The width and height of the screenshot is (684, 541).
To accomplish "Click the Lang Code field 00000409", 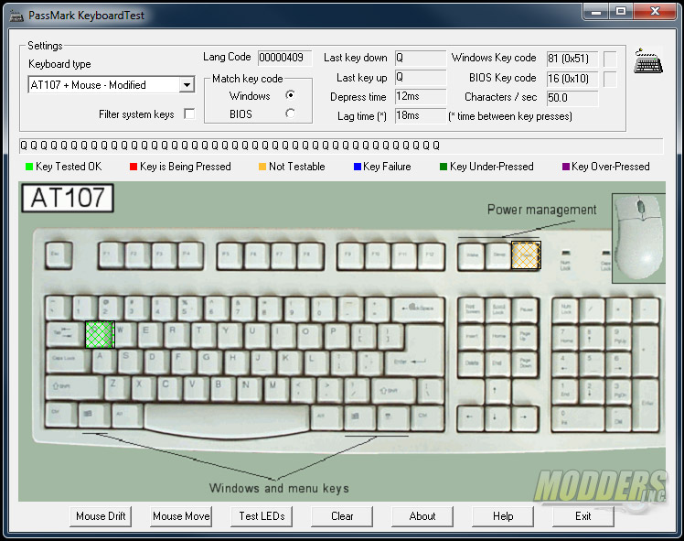I will pyautogui.click(x=285, y=58).
